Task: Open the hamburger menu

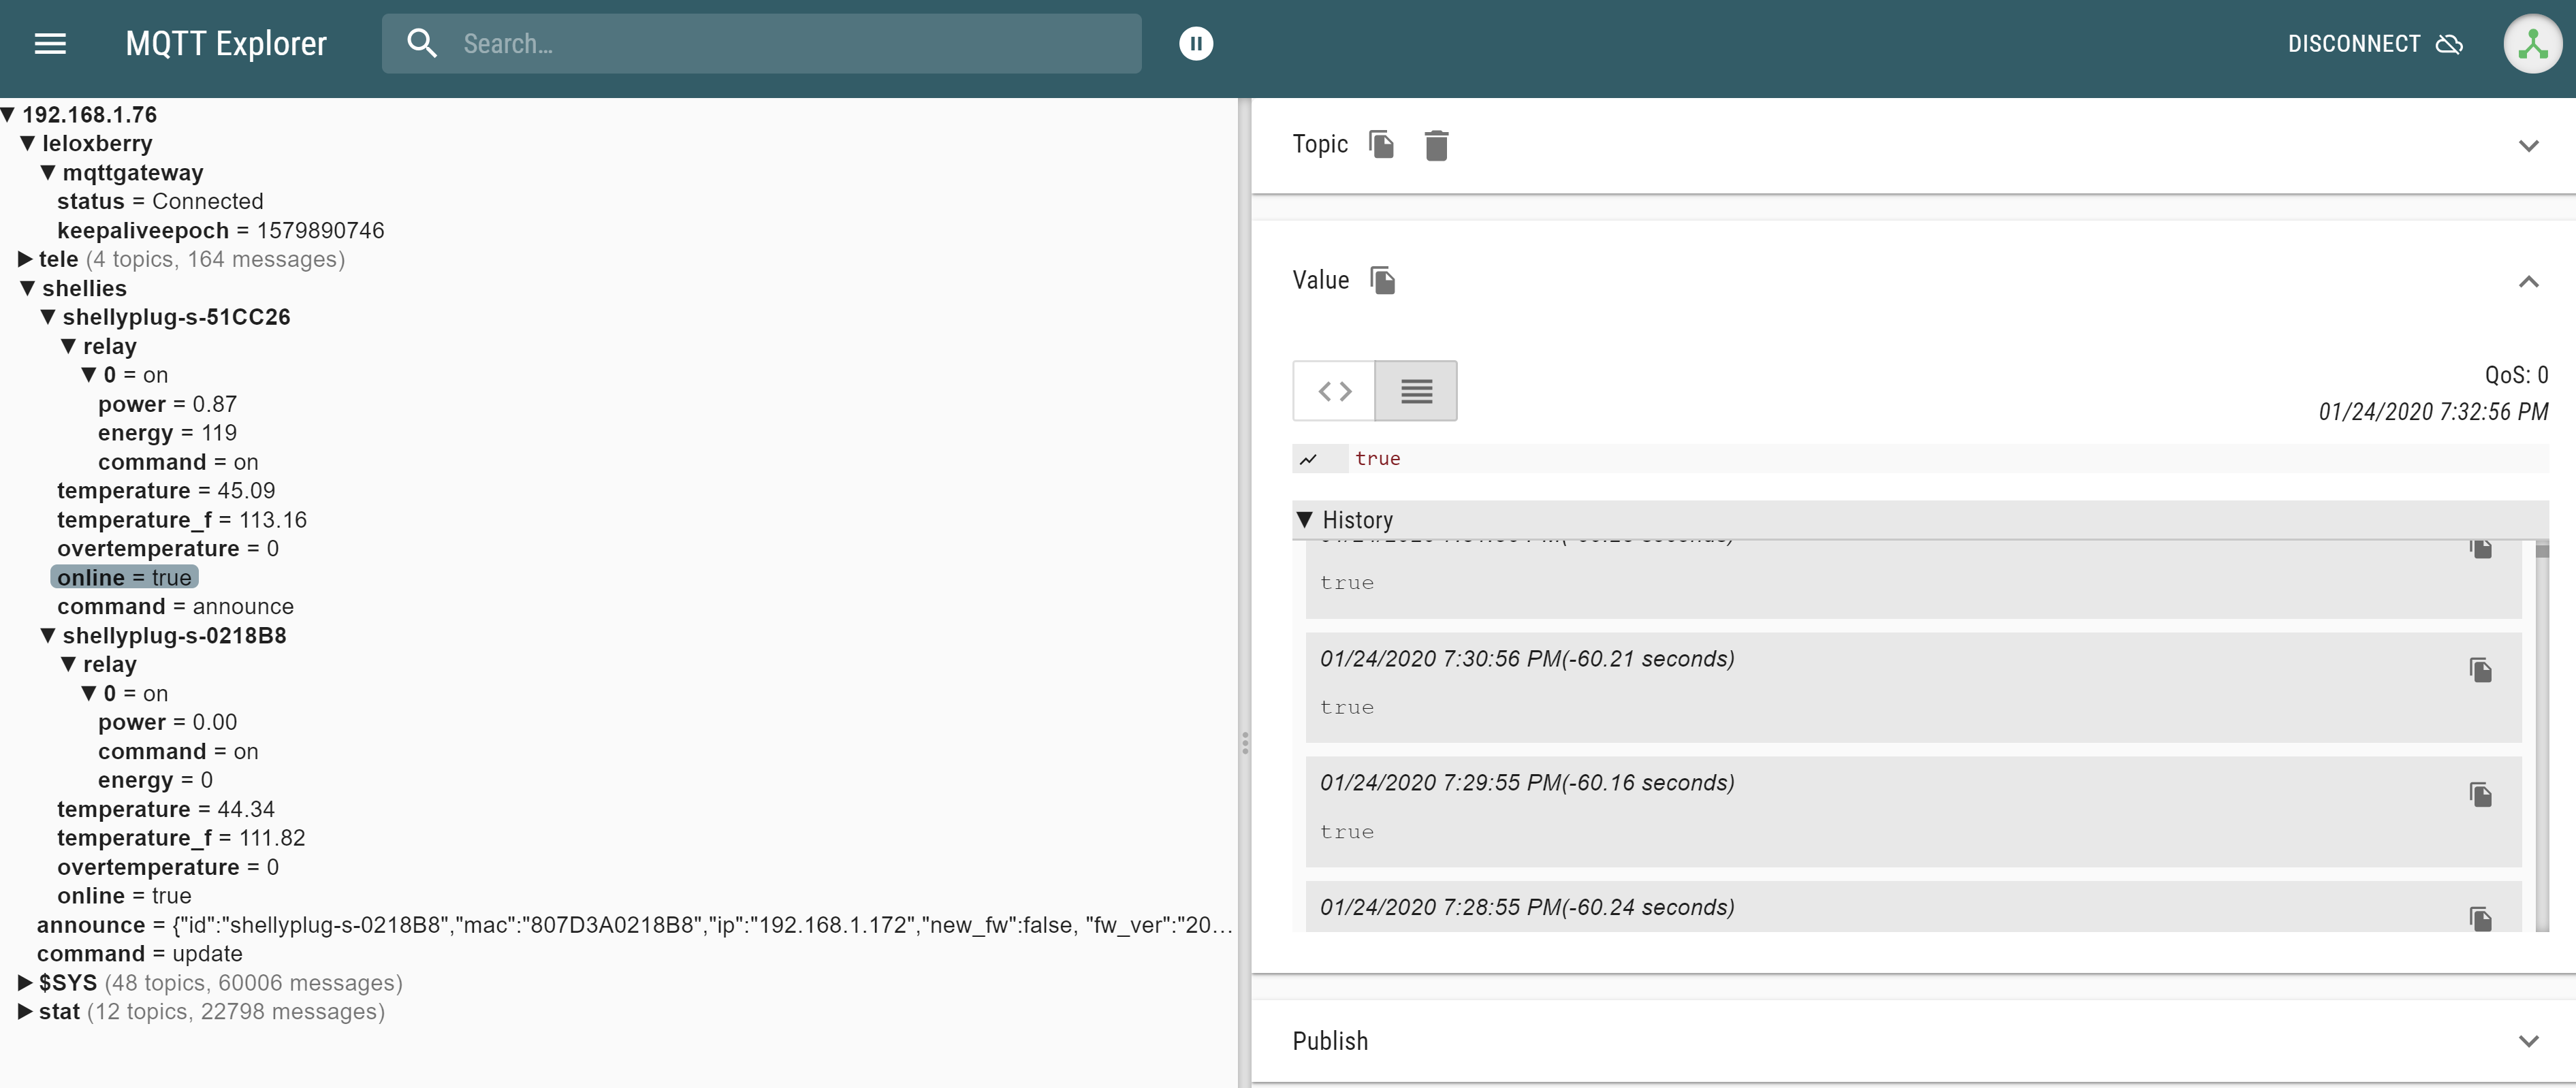Action: click(50, 44)
